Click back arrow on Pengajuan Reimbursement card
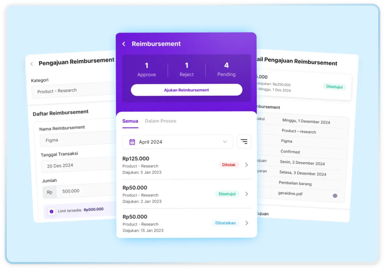This screenshot has width=385, height=270. 32,64
